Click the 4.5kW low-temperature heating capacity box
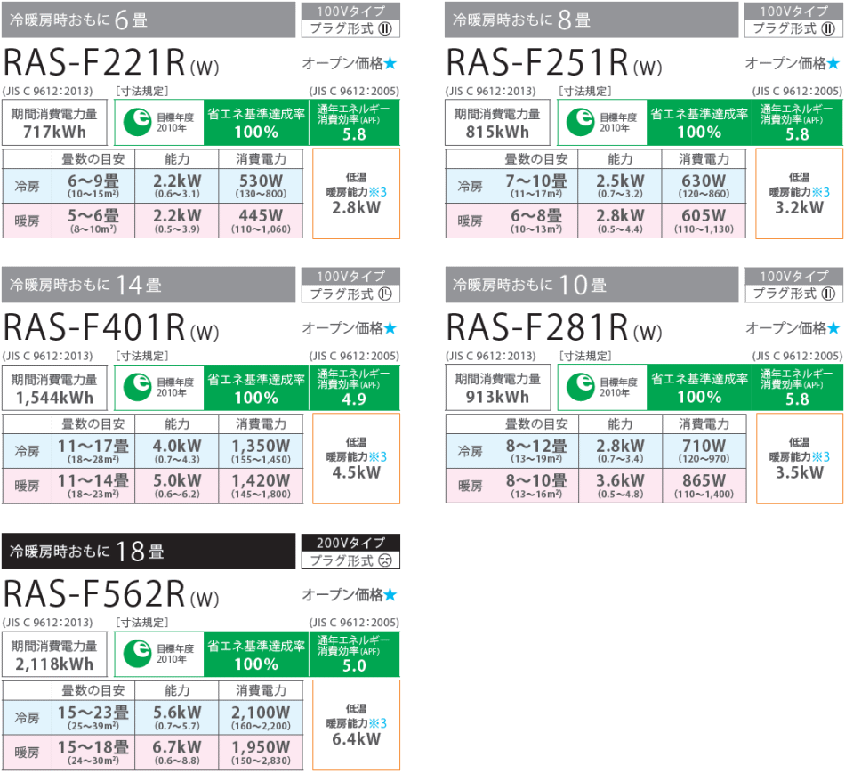The width and height of the screenshot is (845, 773). (356, 459)
